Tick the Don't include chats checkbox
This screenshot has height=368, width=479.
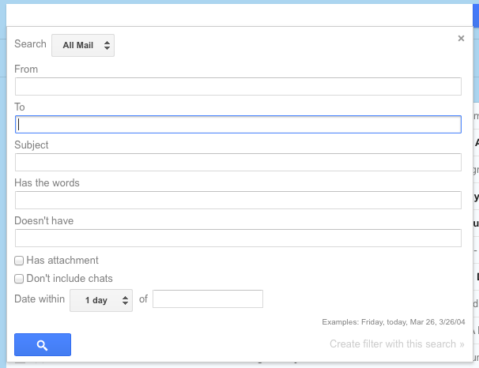(19, 279)
